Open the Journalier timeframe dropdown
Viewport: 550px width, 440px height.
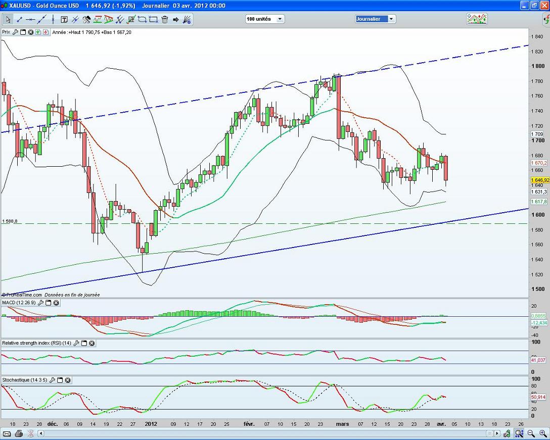[391, 19]
